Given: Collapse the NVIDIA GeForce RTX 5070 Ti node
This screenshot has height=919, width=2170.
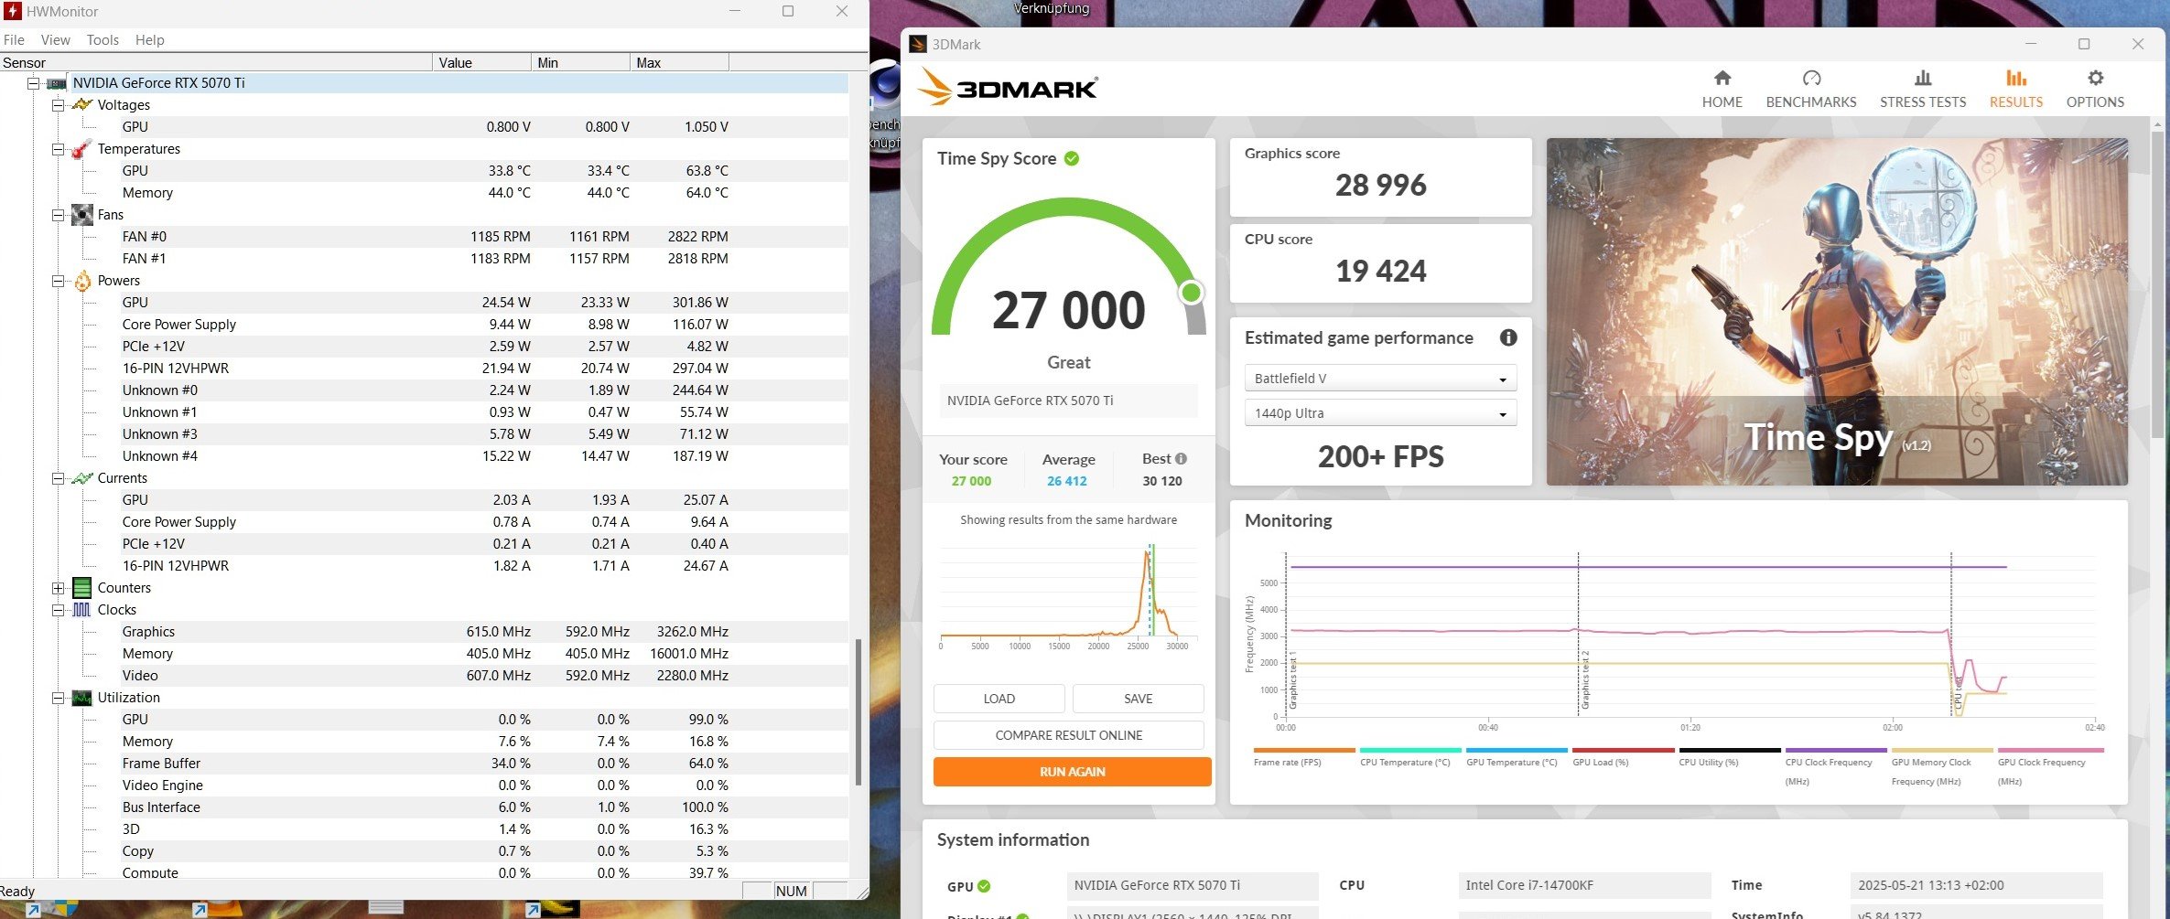Looking at the screenshot, I should click(x=34, y=83).
